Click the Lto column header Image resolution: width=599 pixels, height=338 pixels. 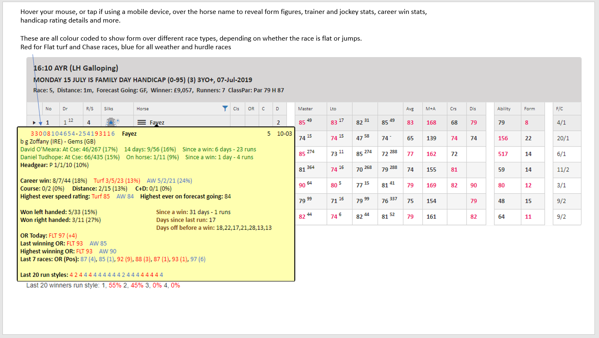(333, 109)
